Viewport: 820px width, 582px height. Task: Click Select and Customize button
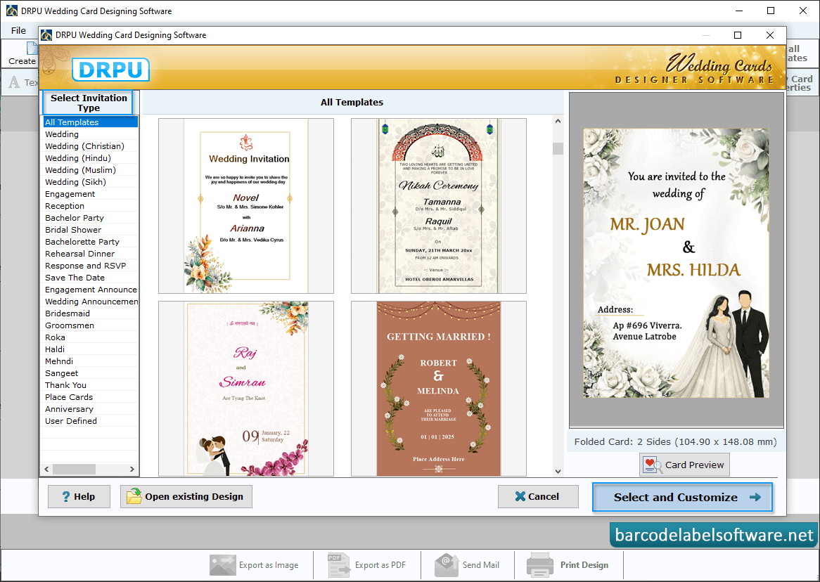click(x=682, y=497)
